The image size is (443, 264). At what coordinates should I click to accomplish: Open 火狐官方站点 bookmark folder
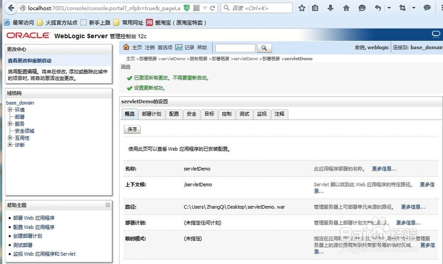click(x=57, y=23)
